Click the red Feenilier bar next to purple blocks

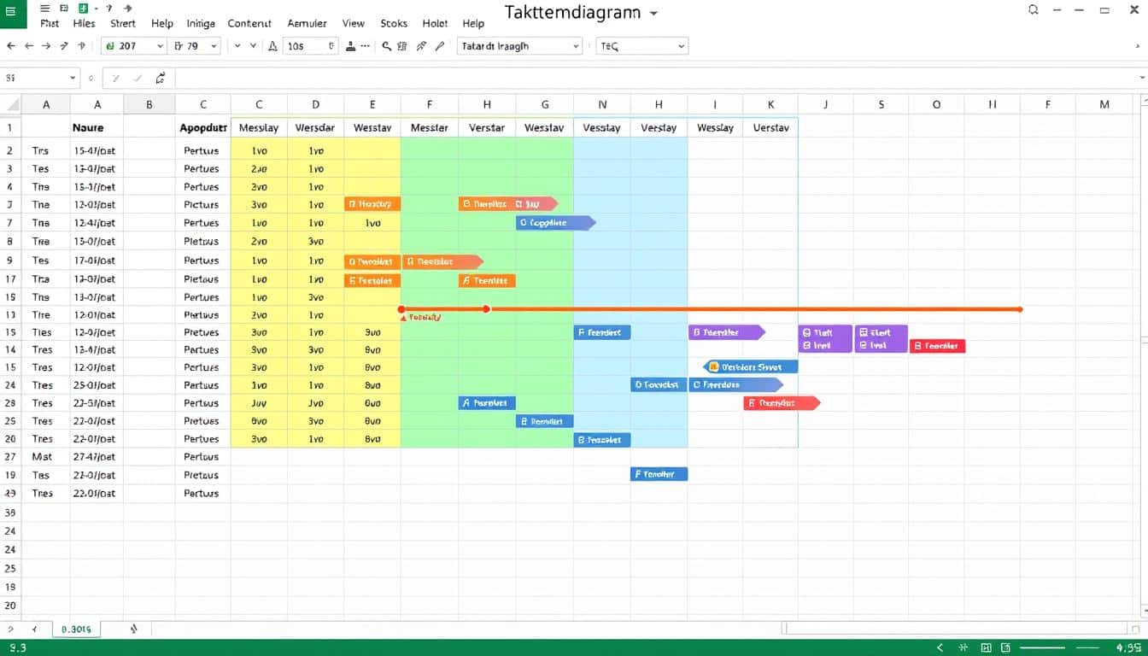(938, 346)
